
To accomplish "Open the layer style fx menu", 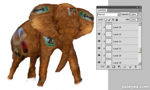I will (108, 67).
